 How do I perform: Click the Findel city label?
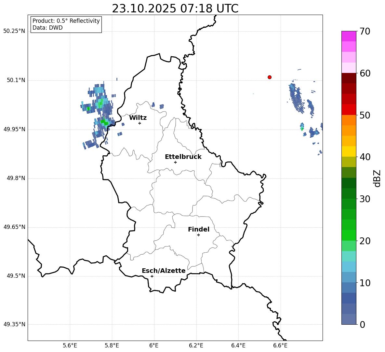199,229
